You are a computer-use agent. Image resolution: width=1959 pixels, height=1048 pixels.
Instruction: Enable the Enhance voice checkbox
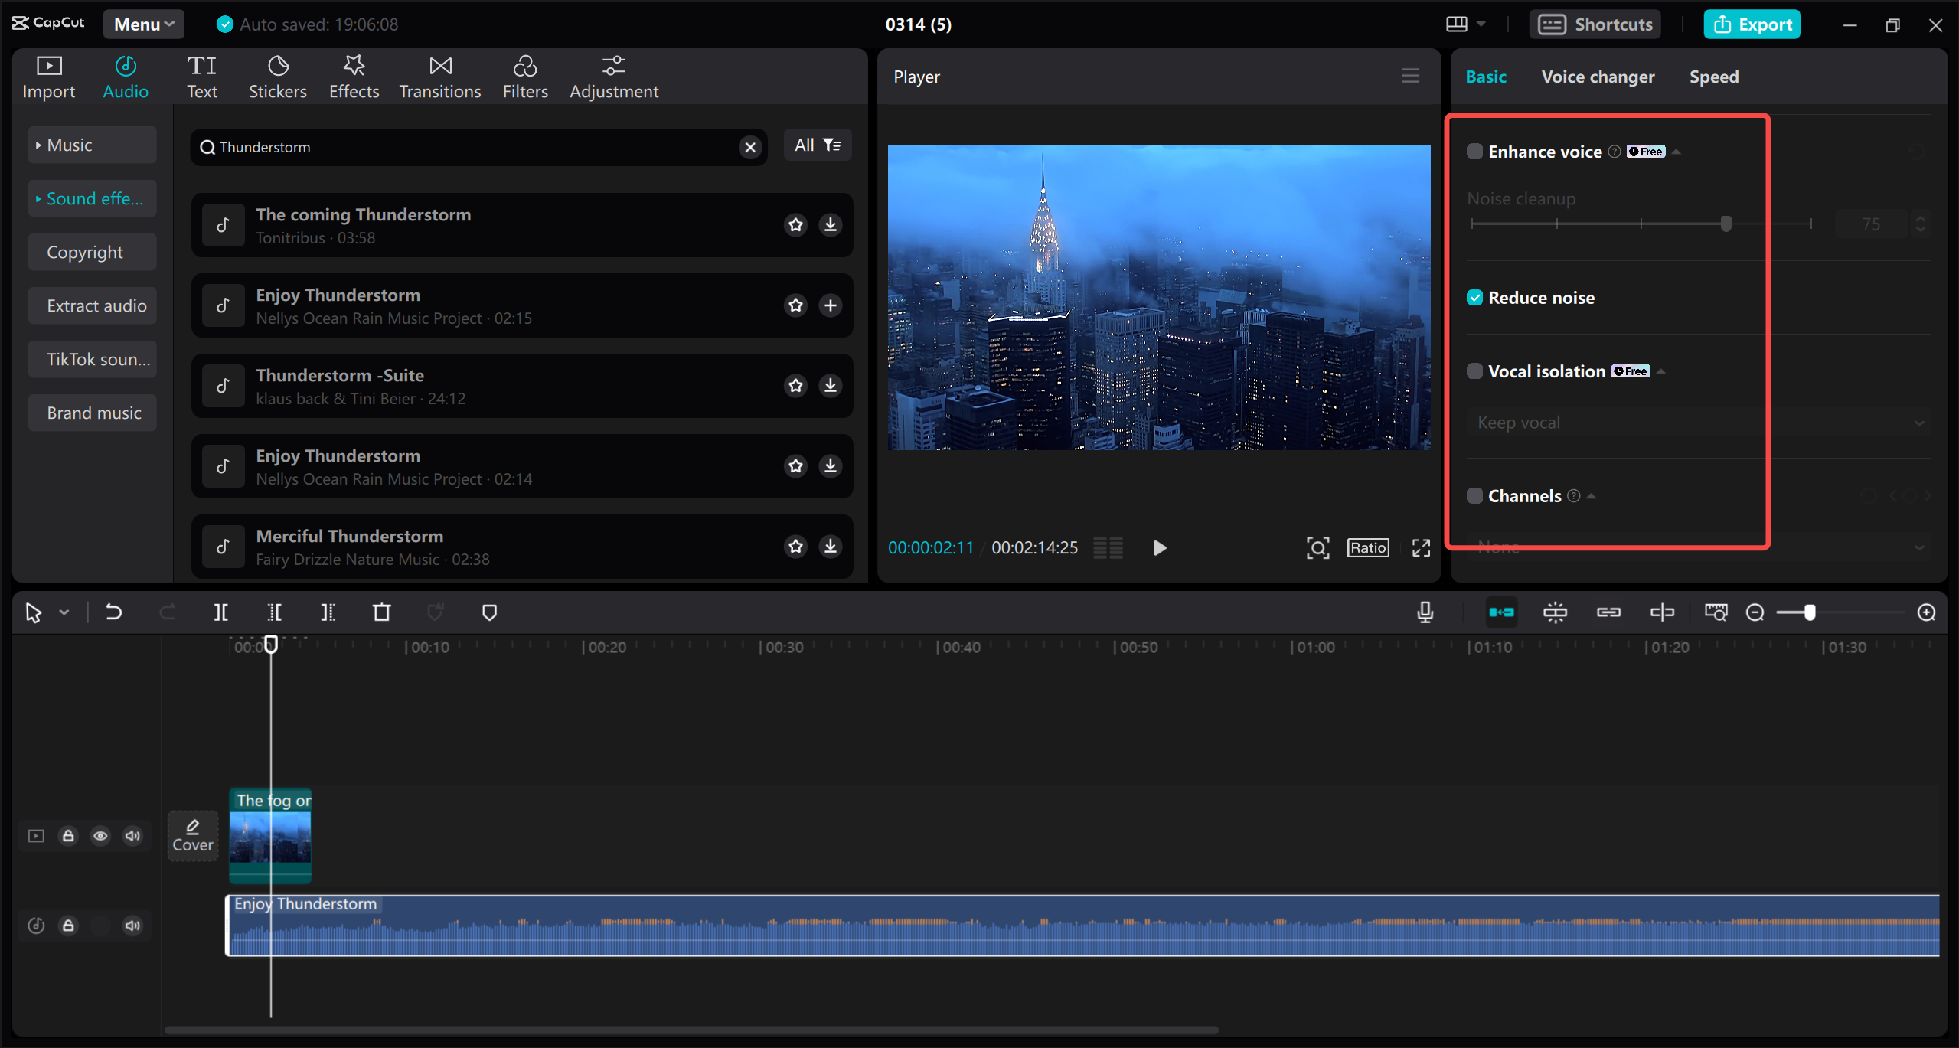pos(1474,151)
